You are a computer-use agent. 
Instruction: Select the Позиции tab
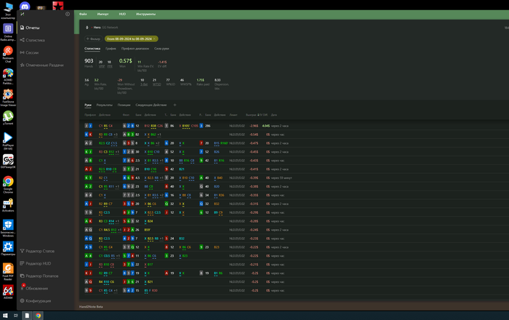(124, 105)
